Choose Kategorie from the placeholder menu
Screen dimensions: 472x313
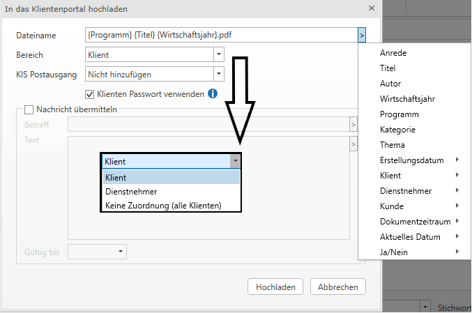[397, 130]
